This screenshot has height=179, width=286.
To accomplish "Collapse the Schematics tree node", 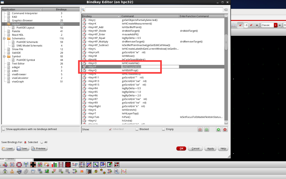I will 4,38.
